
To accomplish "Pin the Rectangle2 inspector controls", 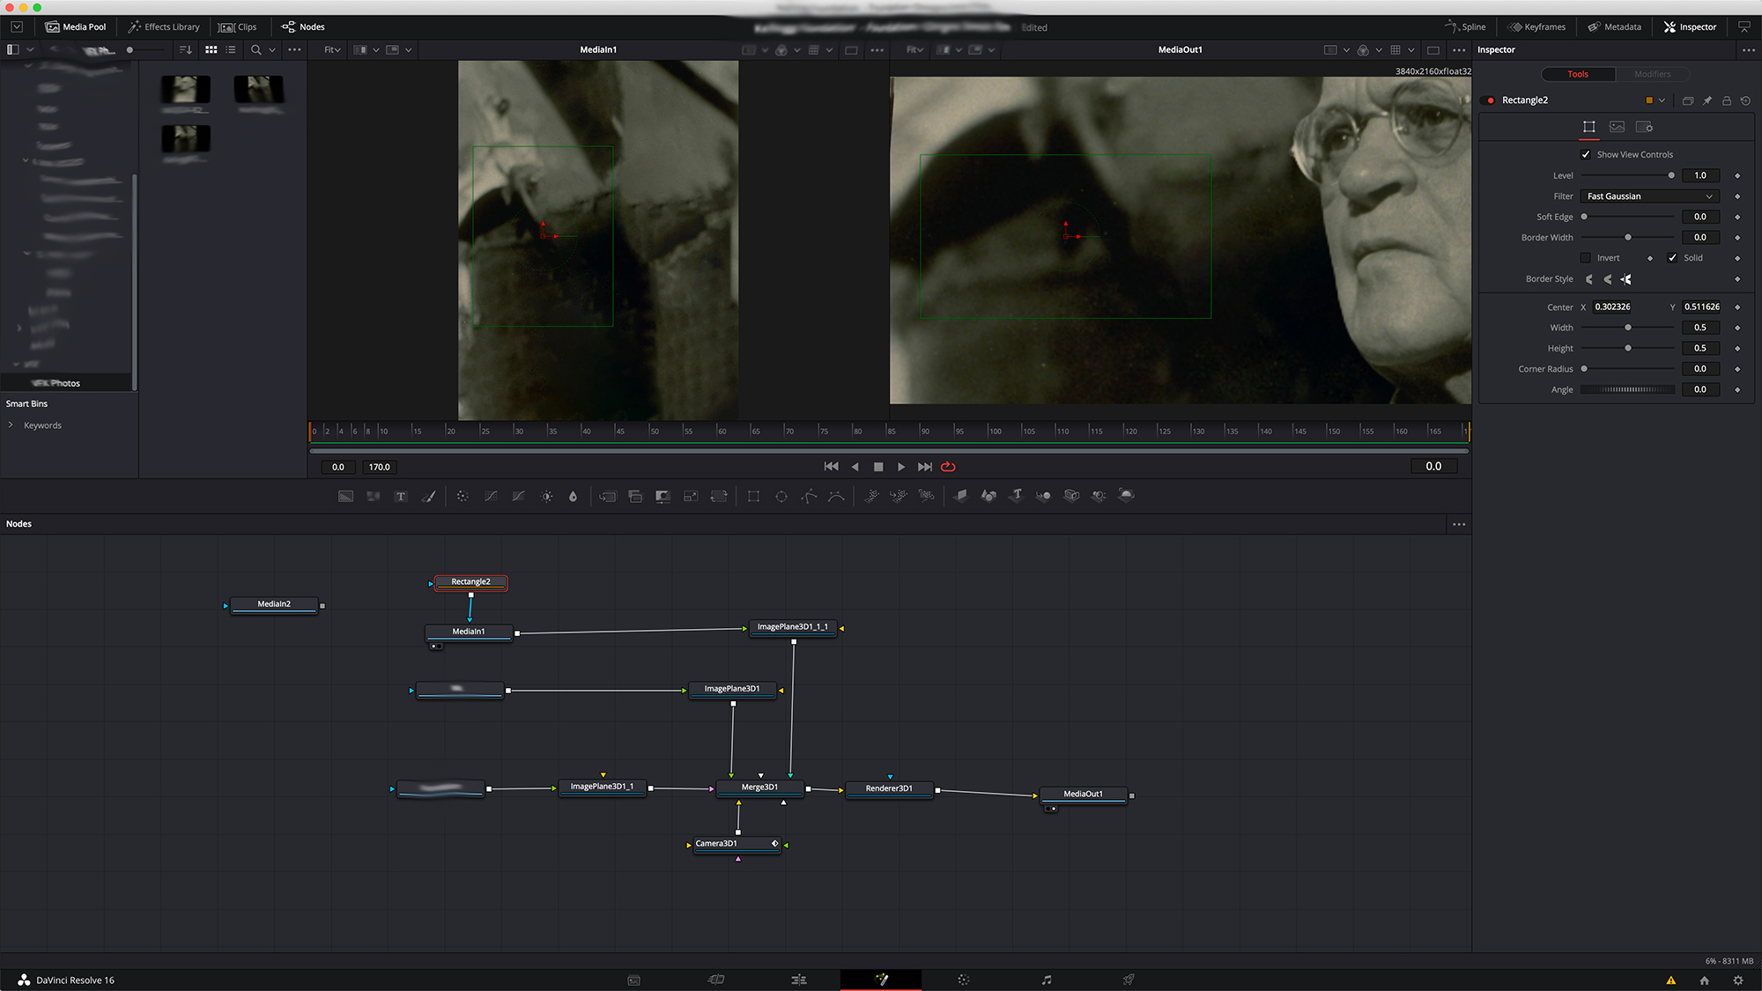I will click(x=1707, y=100).
